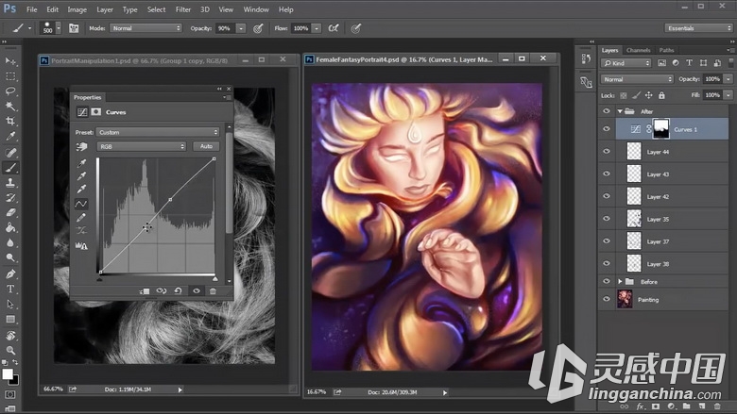Switch to the Channels tab
This screenshot has height=414, width=737.
pos(638,50)
